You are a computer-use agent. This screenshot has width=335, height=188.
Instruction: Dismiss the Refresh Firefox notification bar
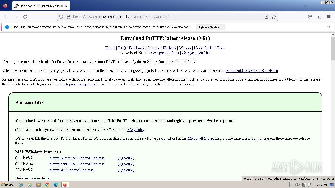click(329, 27)
